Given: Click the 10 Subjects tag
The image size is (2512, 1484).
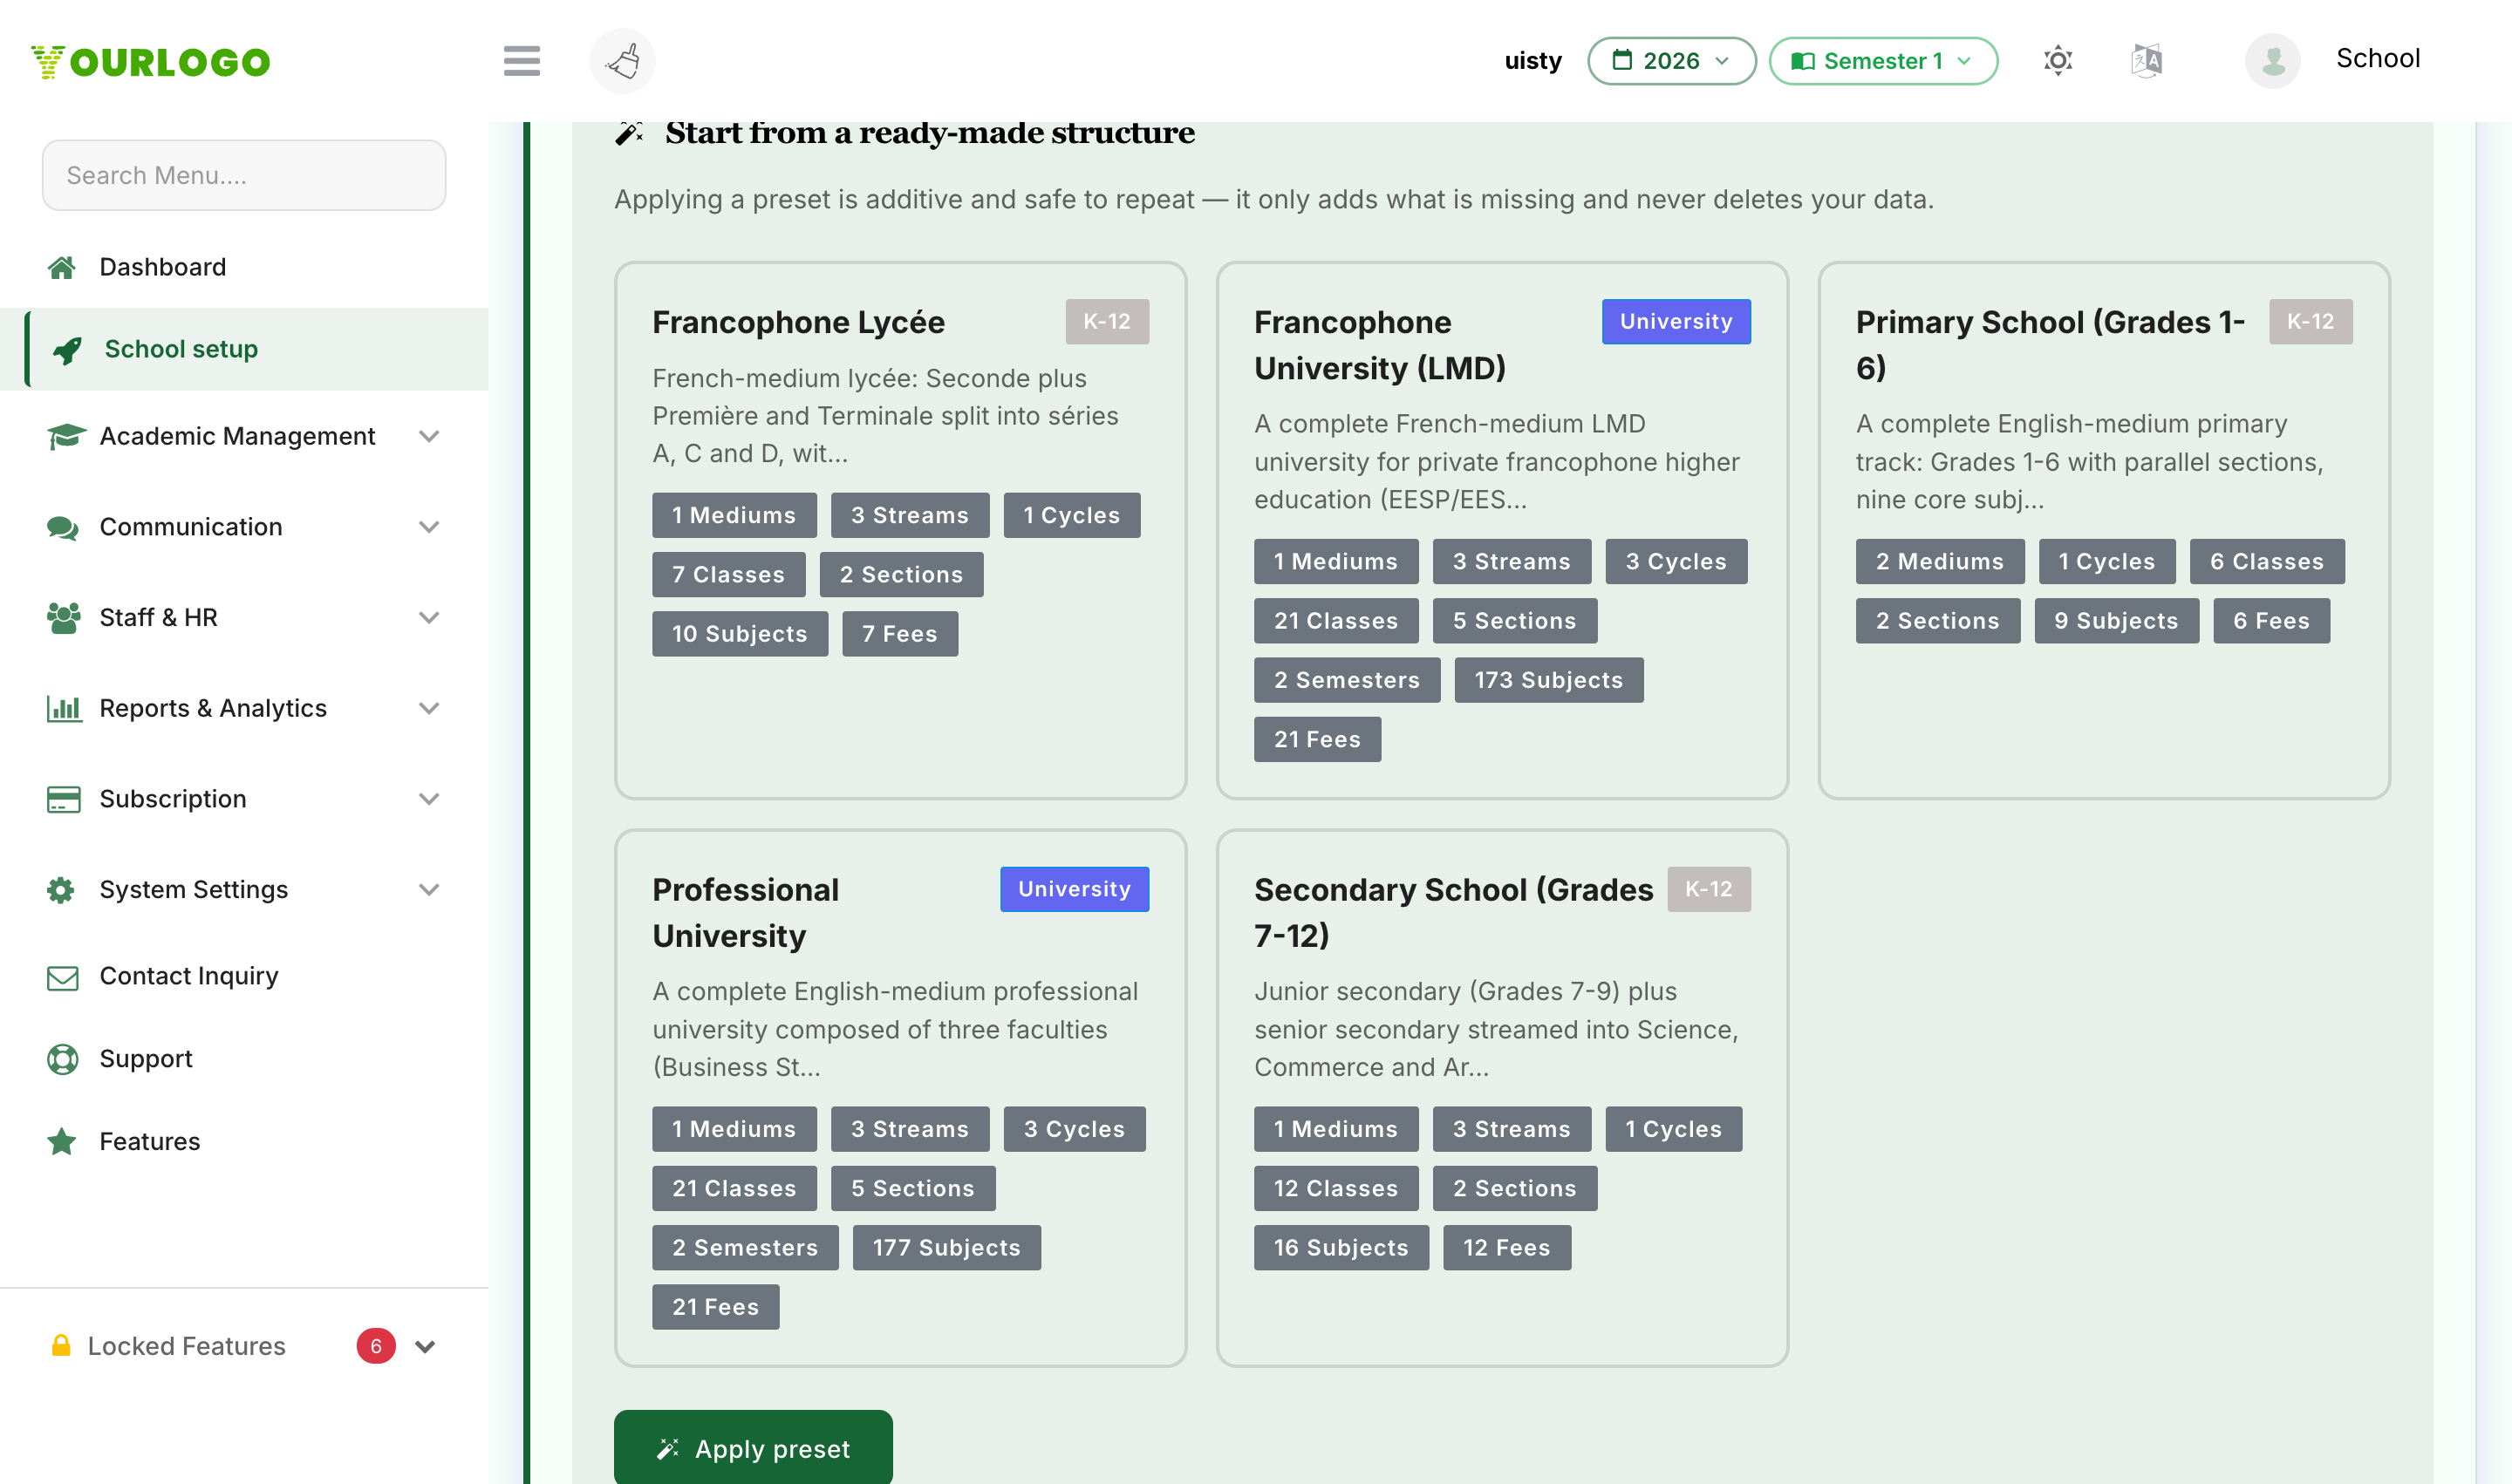Looking at the screenshot, I should point(740,634).
